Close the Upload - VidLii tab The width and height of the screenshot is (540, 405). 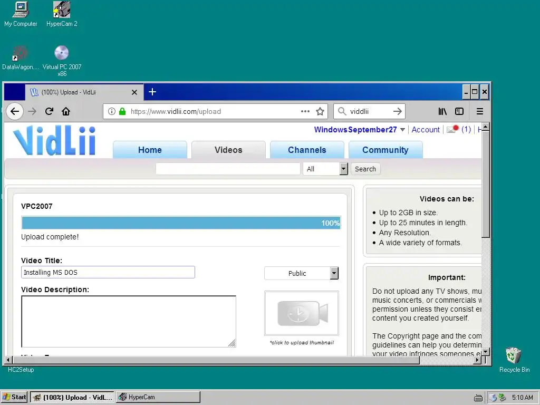coord(134,92)
